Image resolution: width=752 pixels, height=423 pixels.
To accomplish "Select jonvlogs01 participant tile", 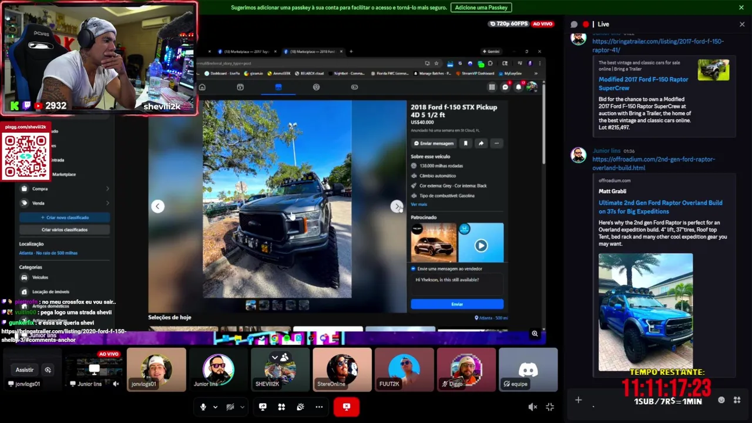I will (156, 370).
